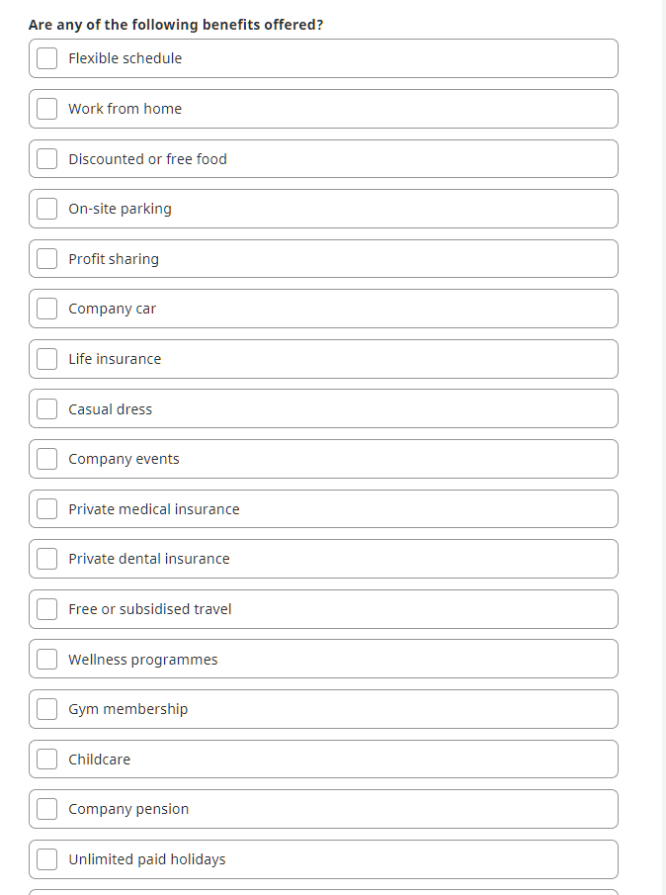Toggle the Profit sharing checkbox
The width and height of the screenshot is (666, 895).
[x=47, y=259]
